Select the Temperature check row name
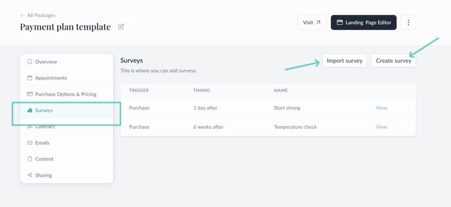The width and height of the screenshot is (451, 207). (295, 127)
